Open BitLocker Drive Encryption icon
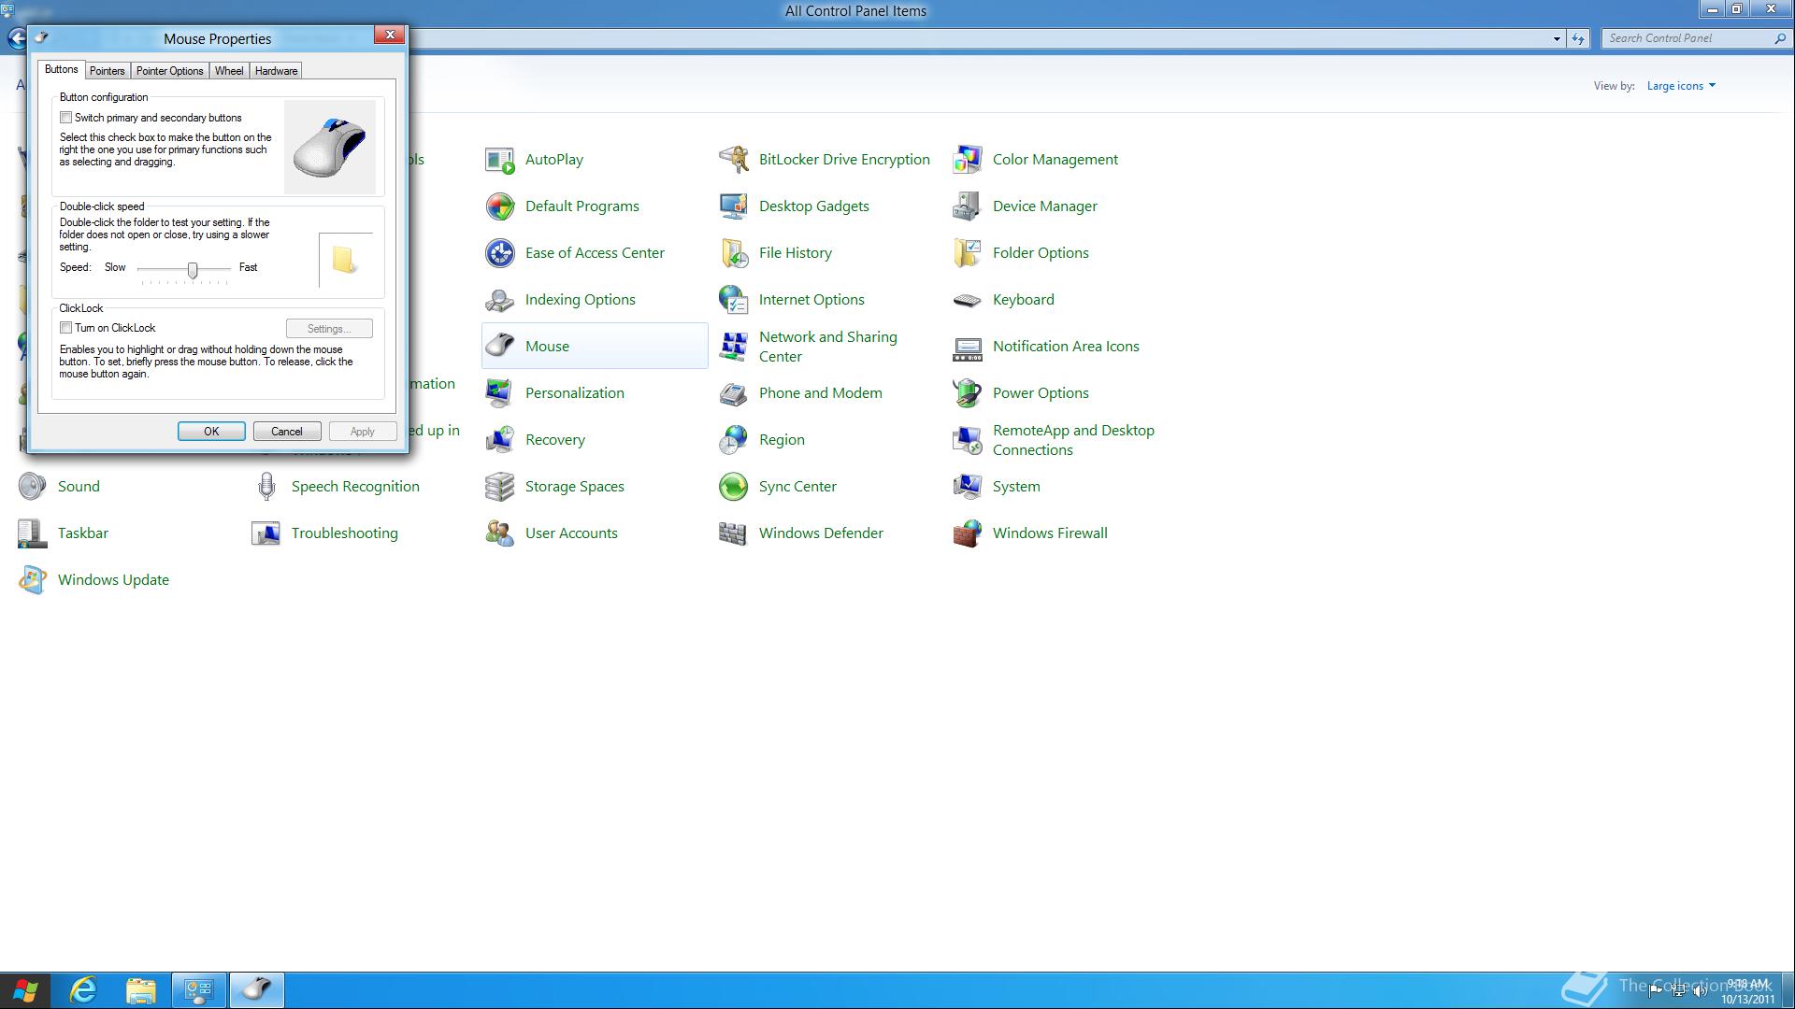 tap(734, 160)
